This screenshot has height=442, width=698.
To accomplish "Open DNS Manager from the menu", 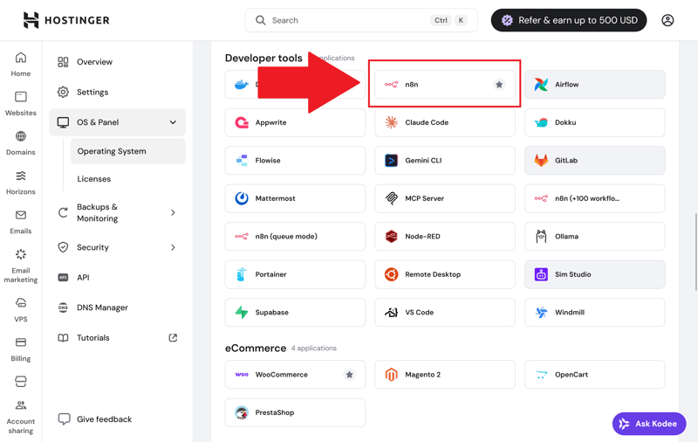I will (102, 307).
